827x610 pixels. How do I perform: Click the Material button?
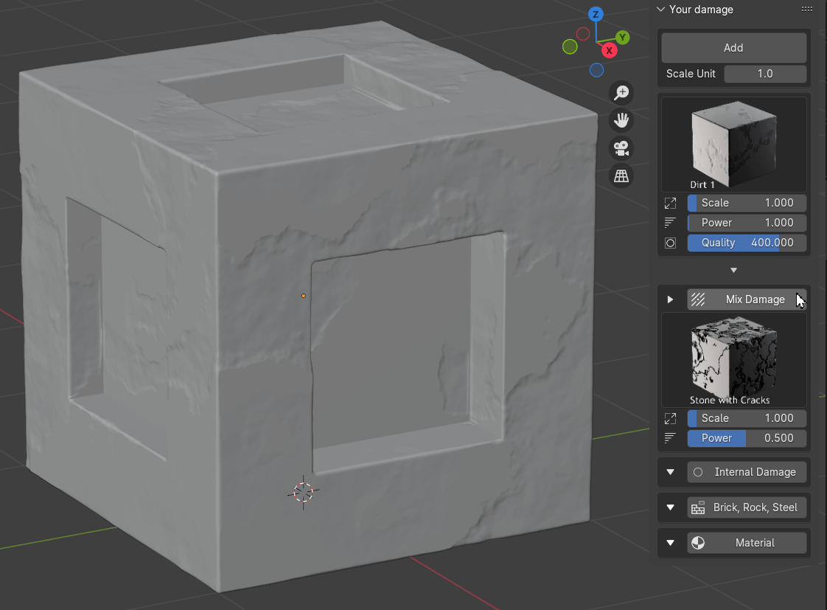point(747,543)
